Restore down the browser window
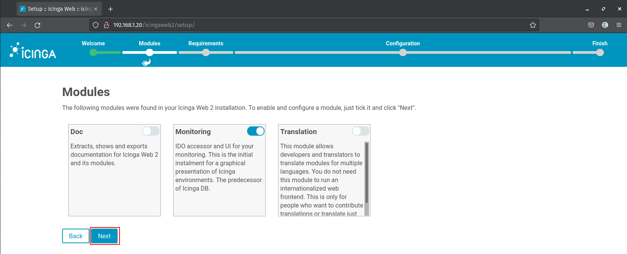 coord(603,9)
